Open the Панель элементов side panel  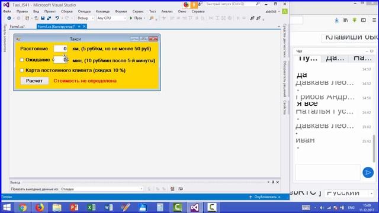tap(5, 38)
